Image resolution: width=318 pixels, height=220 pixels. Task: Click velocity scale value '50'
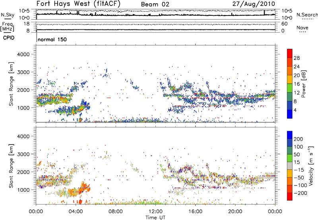tap(297, 154)
